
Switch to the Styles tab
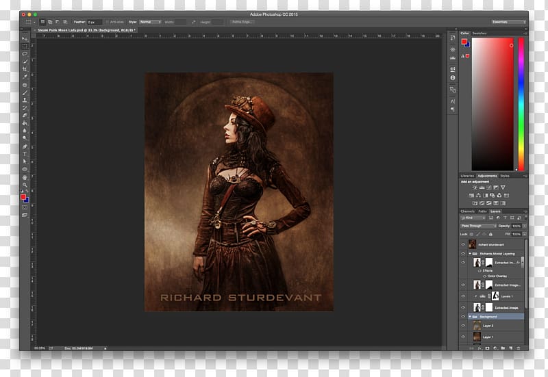click(505, 176)
